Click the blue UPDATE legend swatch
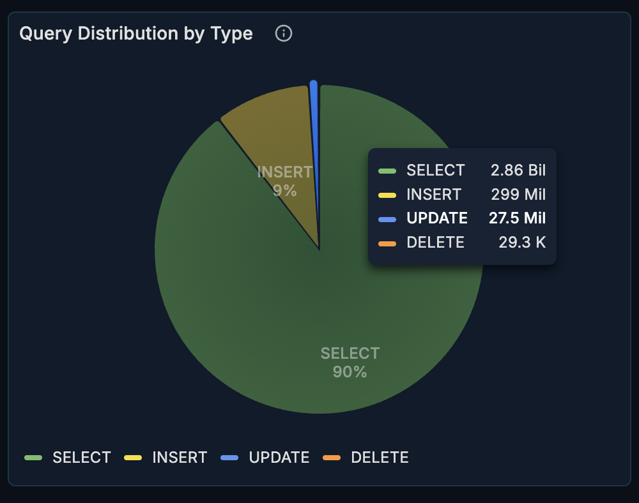Image resolution: width=639 pixels, height=503 pixels. pos(230,458)
